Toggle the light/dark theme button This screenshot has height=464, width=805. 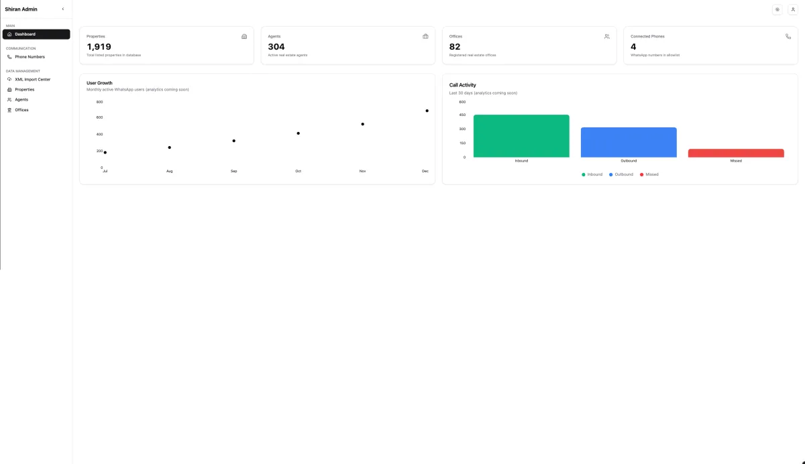point(777,9)
